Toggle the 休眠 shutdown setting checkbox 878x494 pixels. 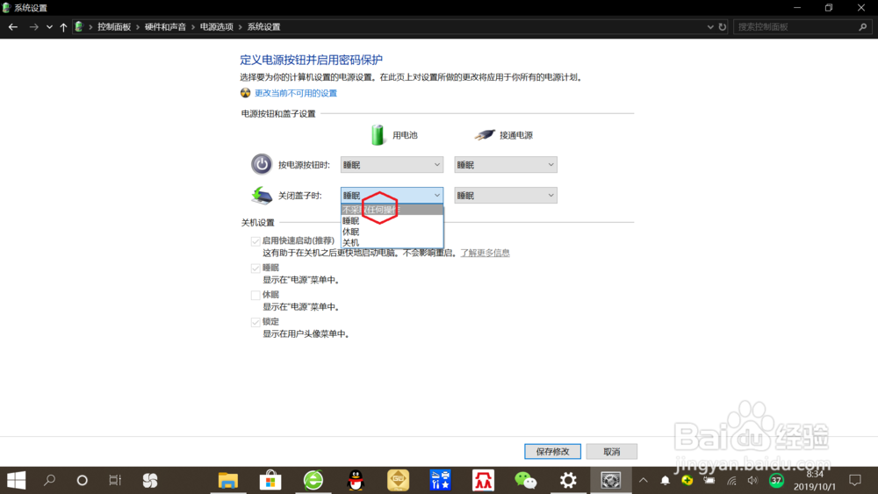pyautogui.click(x=255, y=295)
